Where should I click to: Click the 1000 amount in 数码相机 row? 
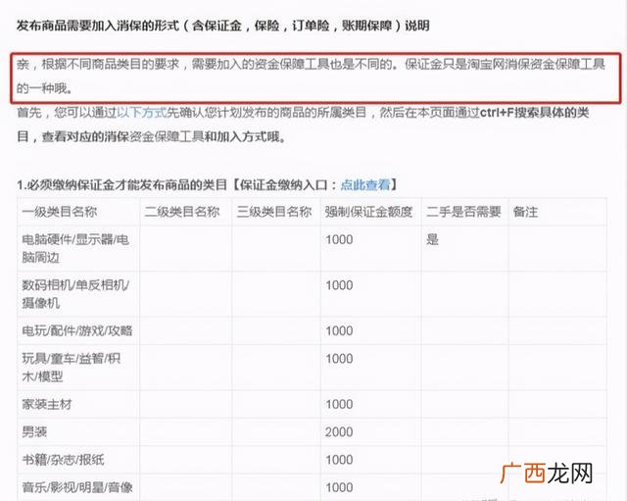pyautogui.click(x=339, y=285)
